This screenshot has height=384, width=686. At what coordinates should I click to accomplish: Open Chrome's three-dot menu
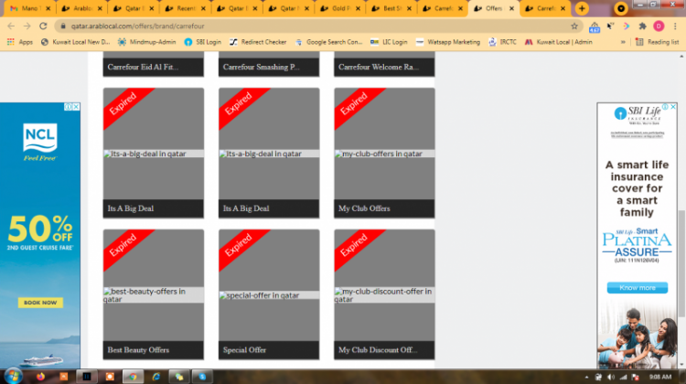pyautogui.click(x=675, y=27)
